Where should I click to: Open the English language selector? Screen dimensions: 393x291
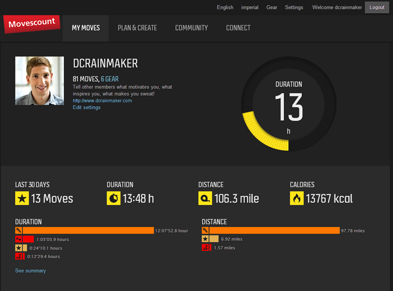point(225,7)
